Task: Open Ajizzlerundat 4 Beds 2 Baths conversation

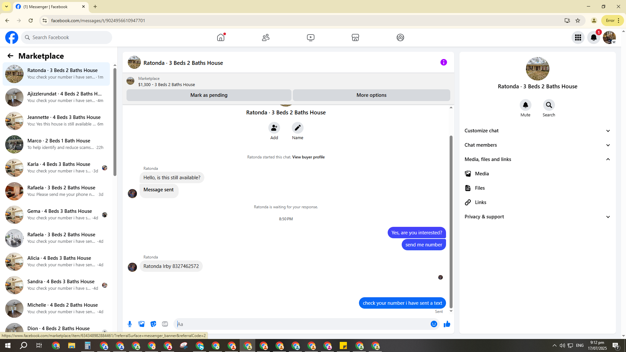Action: (x=56, y=97)
